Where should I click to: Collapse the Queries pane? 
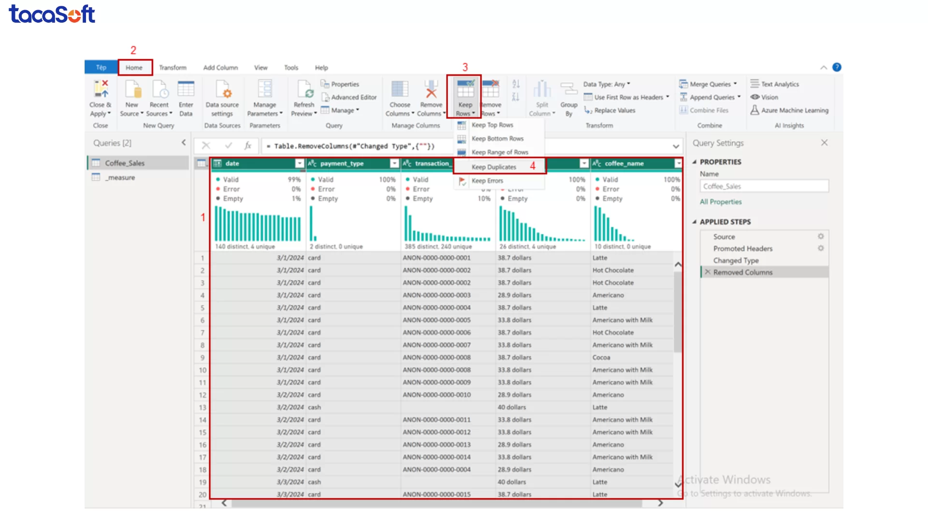pyautogui.click(x=184, y=143)
